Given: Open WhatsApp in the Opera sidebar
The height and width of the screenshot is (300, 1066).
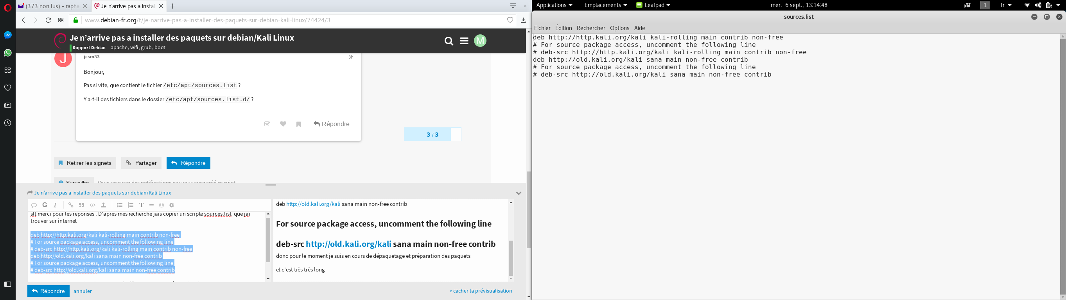Looking at the screenshot, I should coord(7,53).
